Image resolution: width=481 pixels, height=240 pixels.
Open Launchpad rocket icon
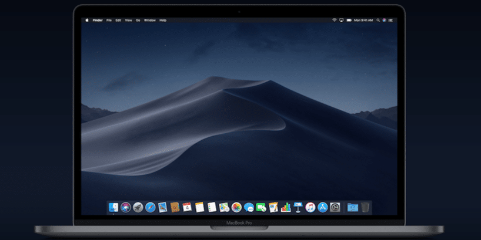pyautogui.click(x=138, y=207)
